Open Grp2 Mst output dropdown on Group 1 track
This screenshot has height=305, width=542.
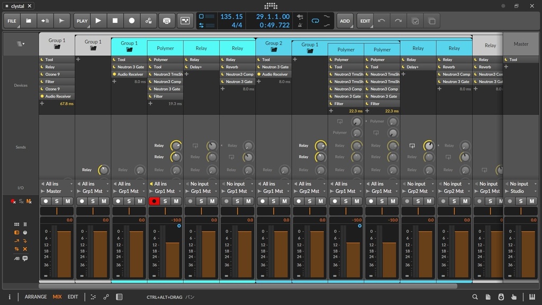pos(310,191)
